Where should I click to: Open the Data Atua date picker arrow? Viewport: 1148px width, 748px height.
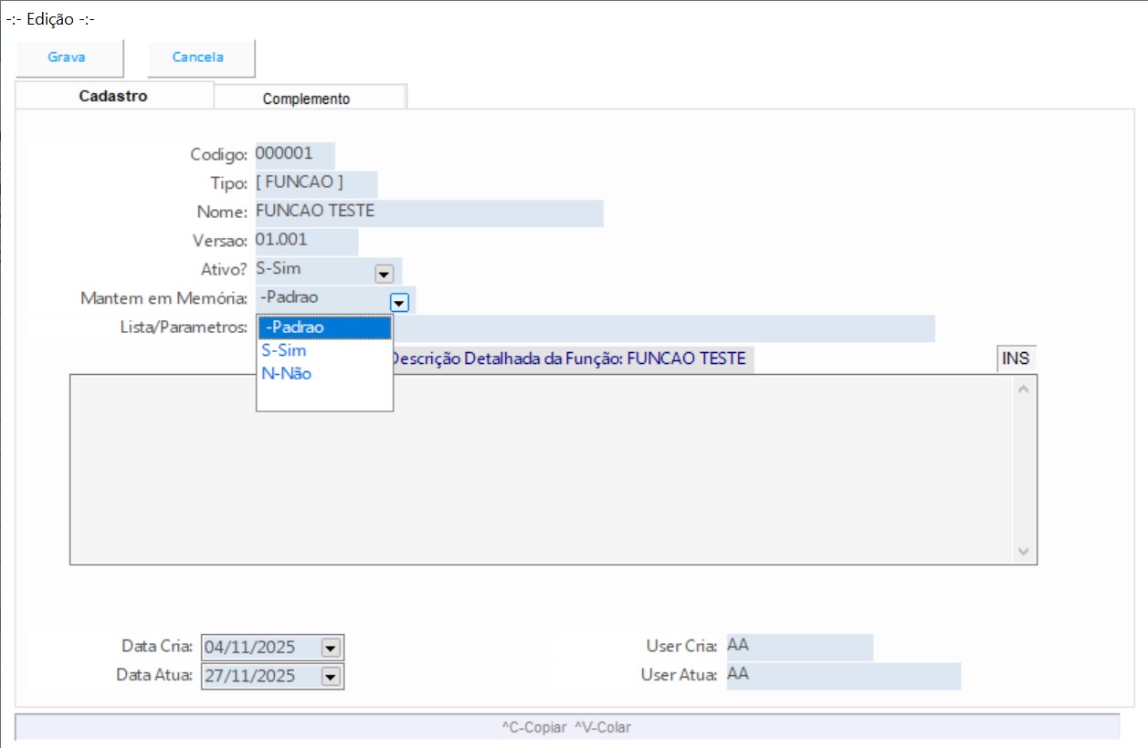tap(331, 676)
